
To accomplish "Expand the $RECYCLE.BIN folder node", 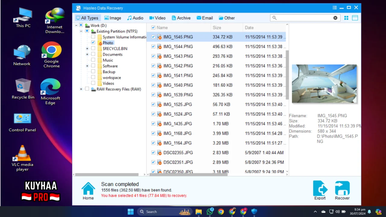I will click(x=87, y=49).
